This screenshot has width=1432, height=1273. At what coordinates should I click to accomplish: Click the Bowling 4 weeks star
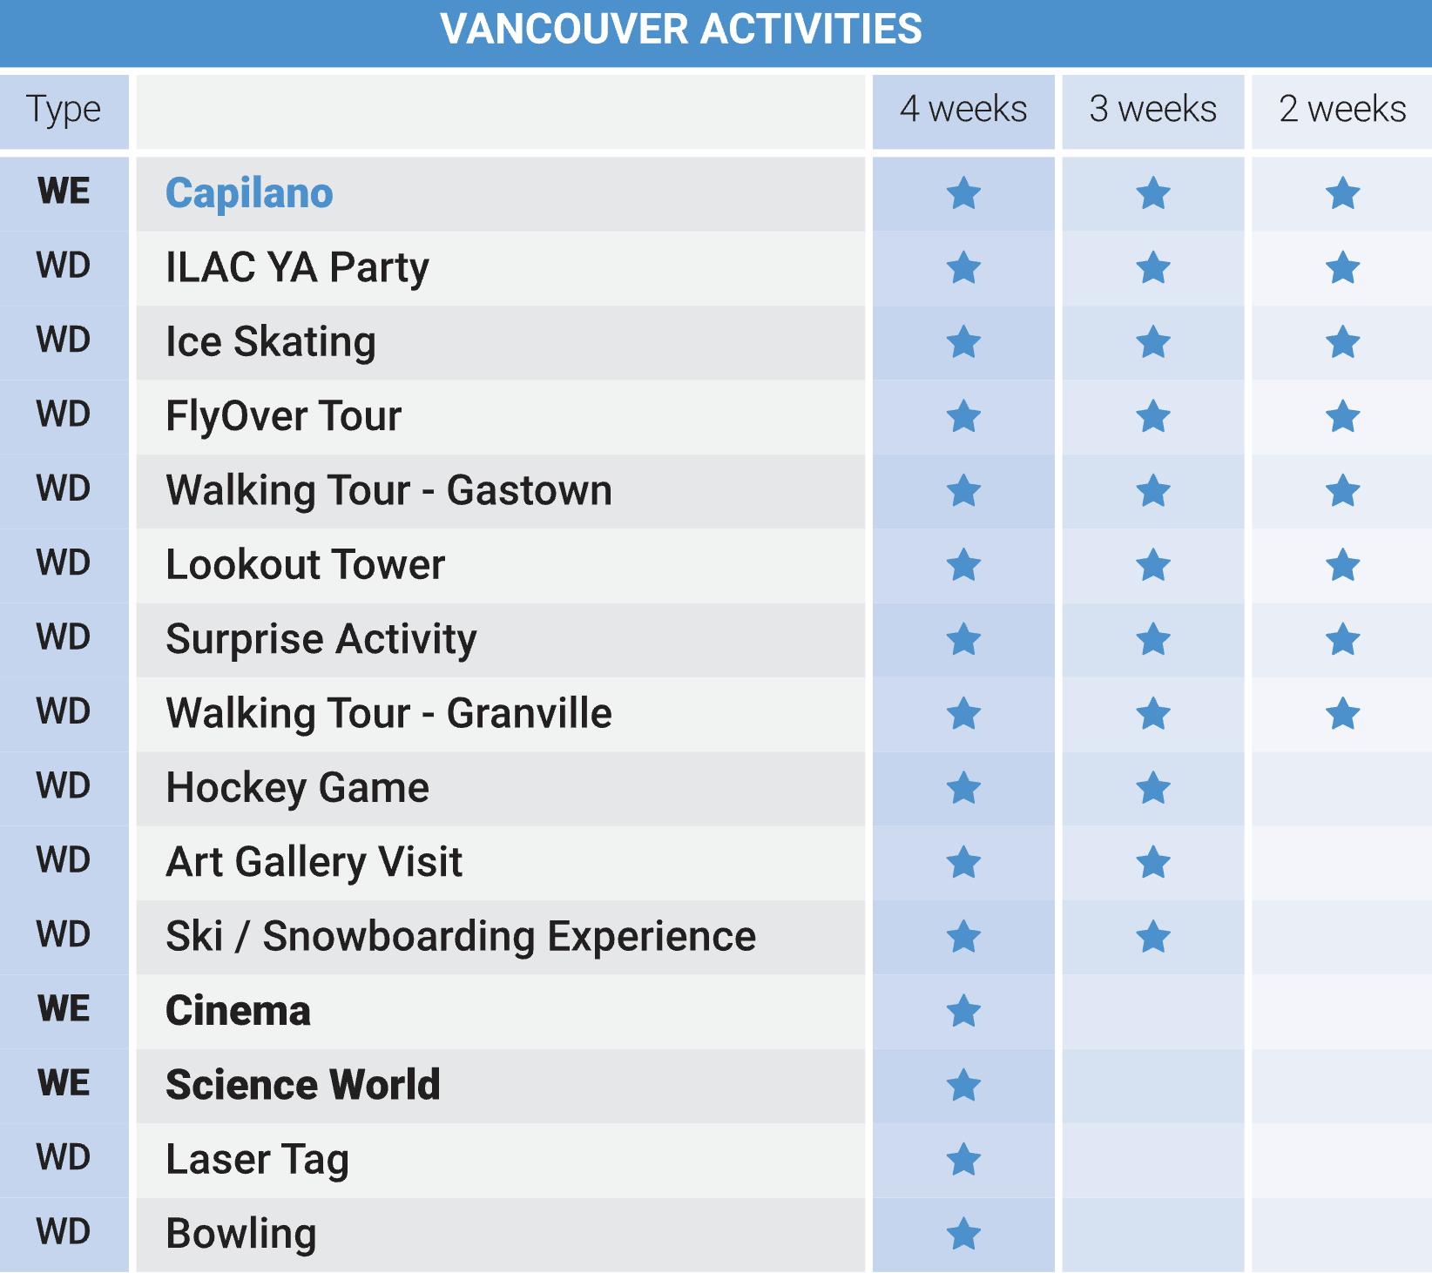(x=963, y=1233)
